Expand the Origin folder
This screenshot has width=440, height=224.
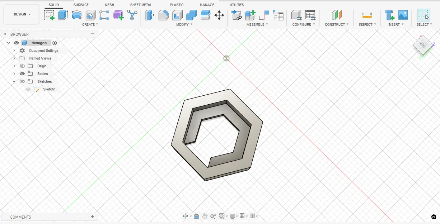click(x=14, y=66)
